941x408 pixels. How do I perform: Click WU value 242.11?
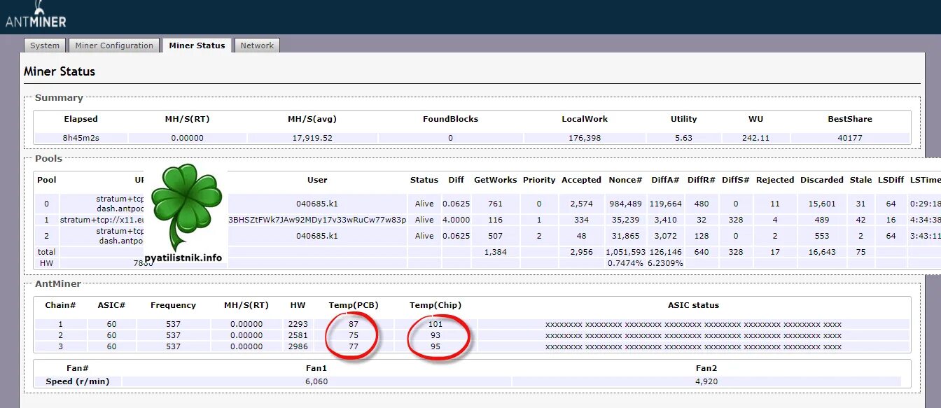click(x=755, y=138)
